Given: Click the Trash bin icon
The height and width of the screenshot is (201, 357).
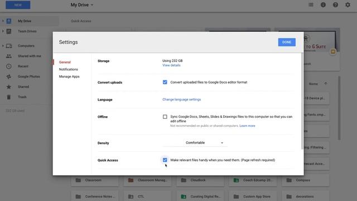Looking at the screenshot, I should point(9,97).
